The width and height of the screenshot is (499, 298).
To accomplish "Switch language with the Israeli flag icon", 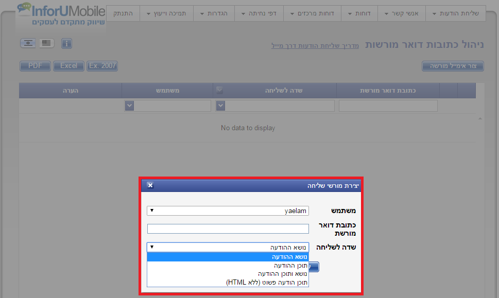I will pyautogui.click(x=28, y=43).
